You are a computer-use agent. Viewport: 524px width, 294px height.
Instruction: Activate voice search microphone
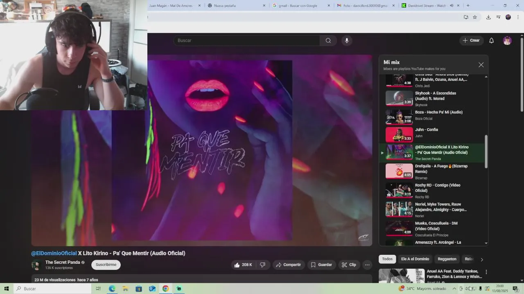tap(347, 40)
